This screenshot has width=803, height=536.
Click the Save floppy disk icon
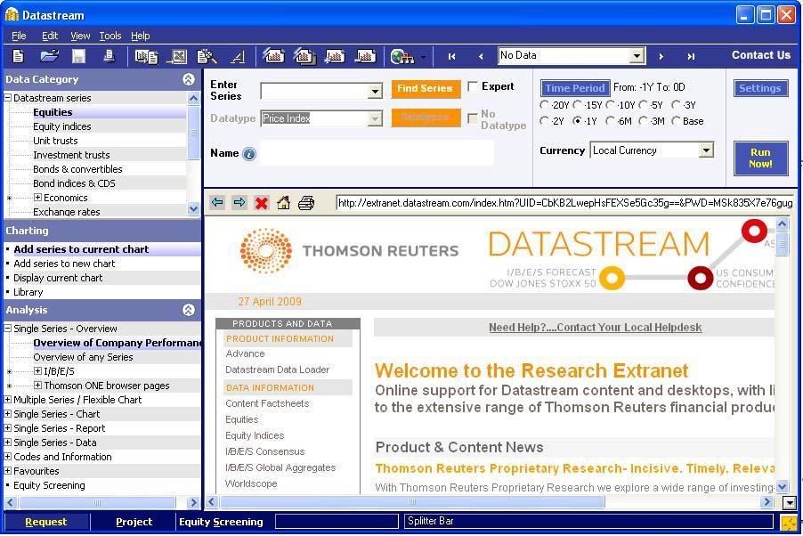point(79,56)
